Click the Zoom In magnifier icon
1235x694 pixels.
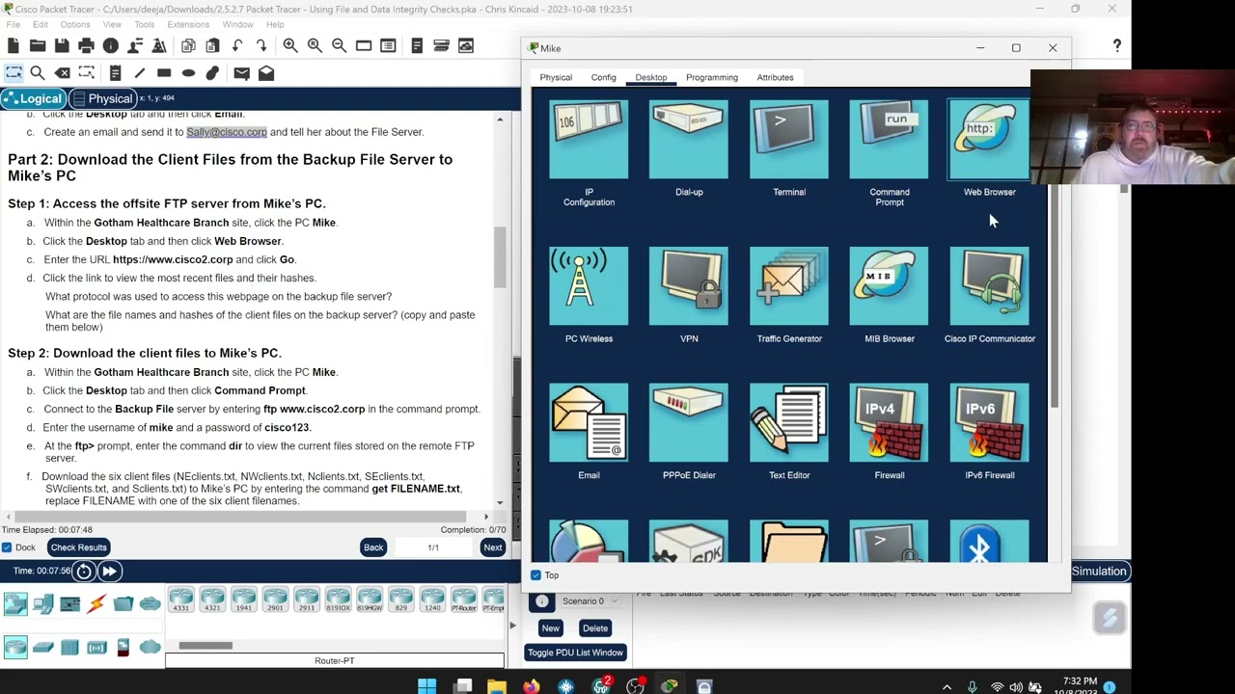290,45
